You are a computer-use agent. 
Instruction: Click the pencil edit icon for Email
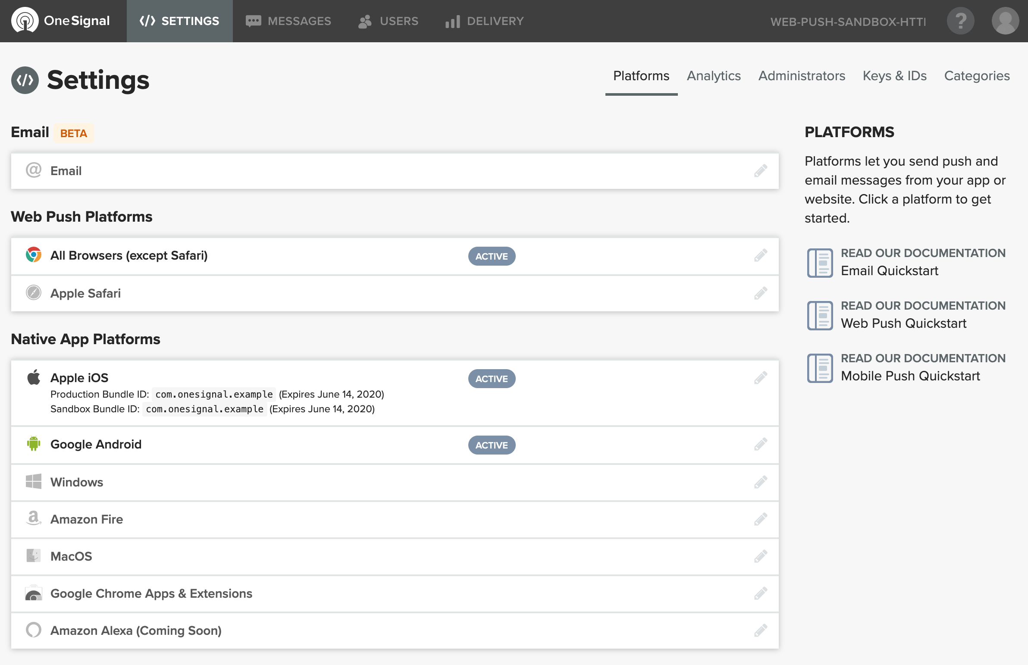pos(760,171)
